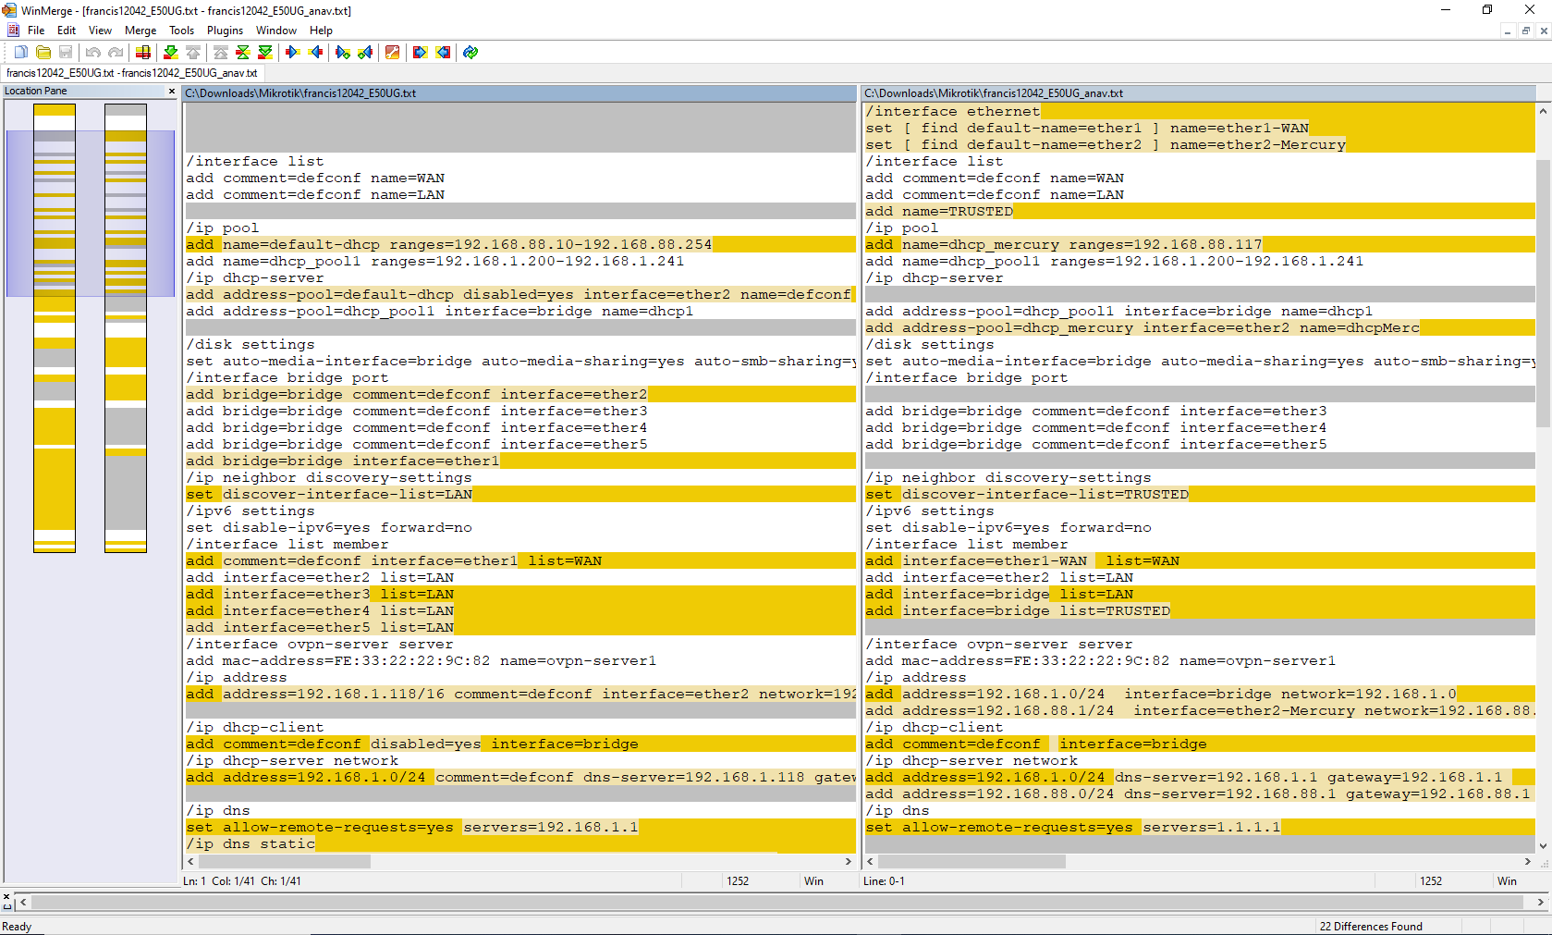Copy all differences to the right

pyautogui.click(x=421, y=53)
